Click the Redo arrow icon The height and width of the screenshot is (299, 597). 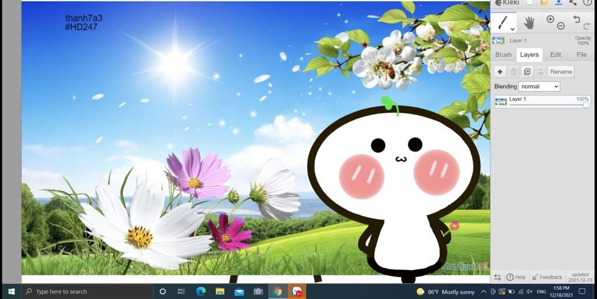pyautogui.click(x=587, y=26)
